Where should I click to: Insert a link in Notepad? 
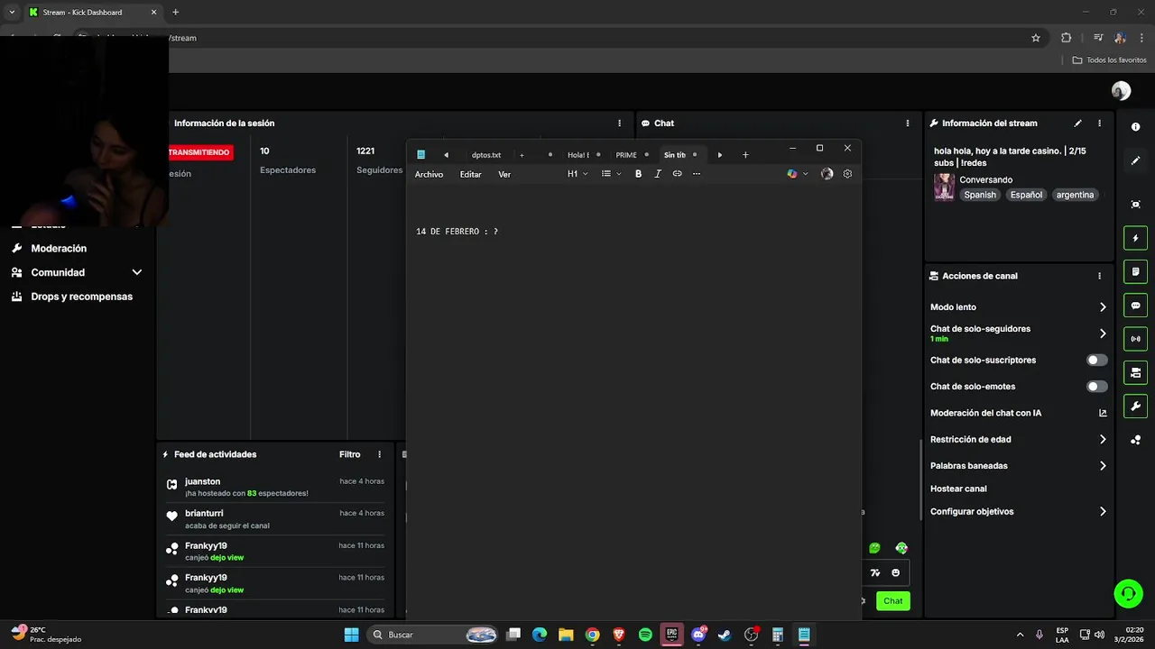pos(677,174)
